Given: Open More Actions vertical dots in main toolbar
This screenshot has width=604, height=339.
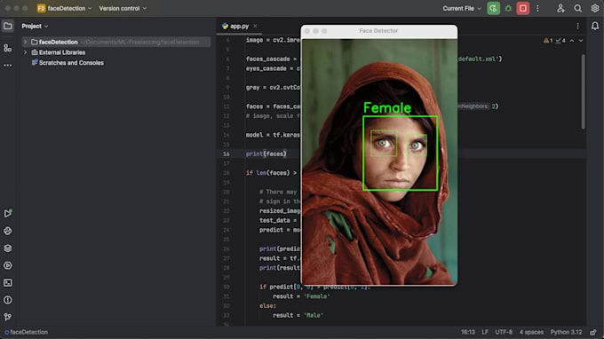Looking at the screenshot, I should coord(537,9).
